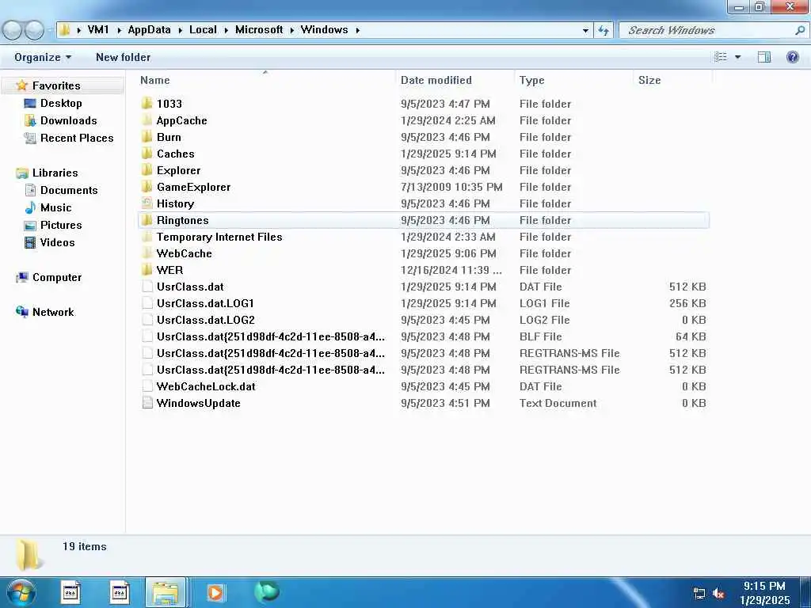Click the clock showing 9:15 PM
This screenshot has width=811, height=608.
[764, 586]
